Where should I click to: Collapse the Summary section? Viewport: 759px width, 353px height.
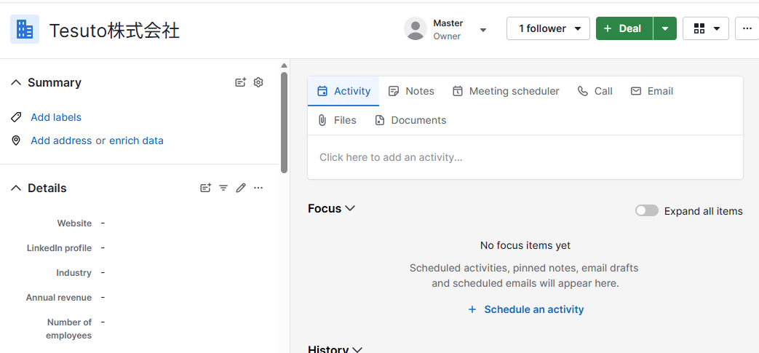tap(16, 82)
